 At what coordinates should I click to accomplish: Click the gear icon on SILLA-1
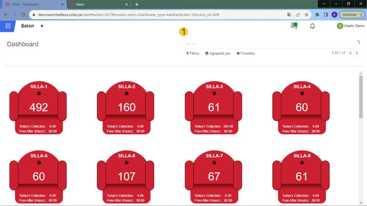tap(39, 94)
